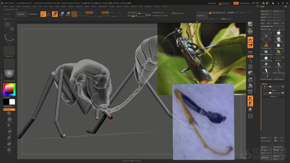
Task: Open the Alpha Off slot
Action: pos(9,51)
